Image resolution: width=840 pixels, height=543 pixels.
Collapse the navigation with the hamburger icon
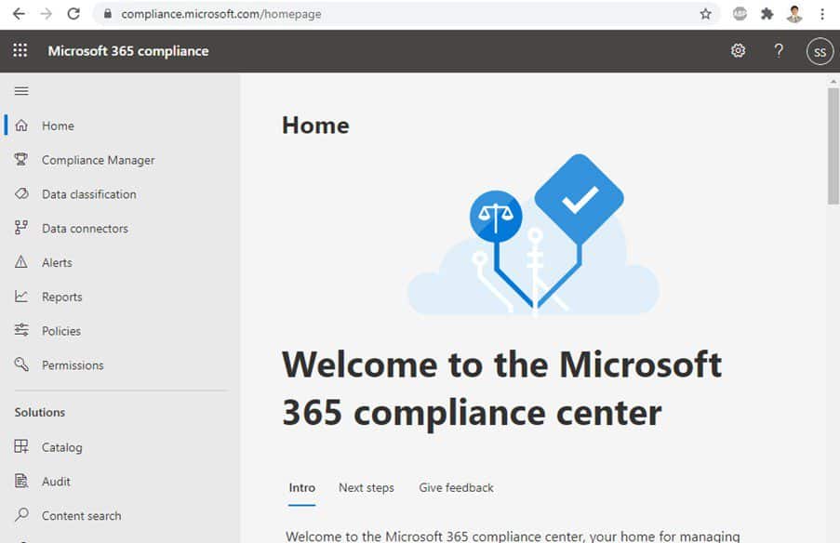coord(21,90)
